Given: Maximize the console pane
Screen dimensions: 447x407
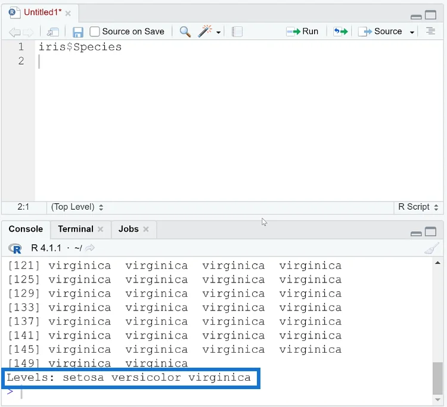Looking at the screenshot, I should pos(431,231).
